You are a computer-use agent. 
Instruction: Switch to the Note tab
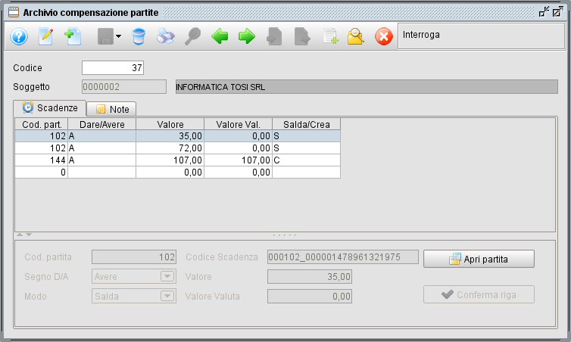(x=111, y=109)
